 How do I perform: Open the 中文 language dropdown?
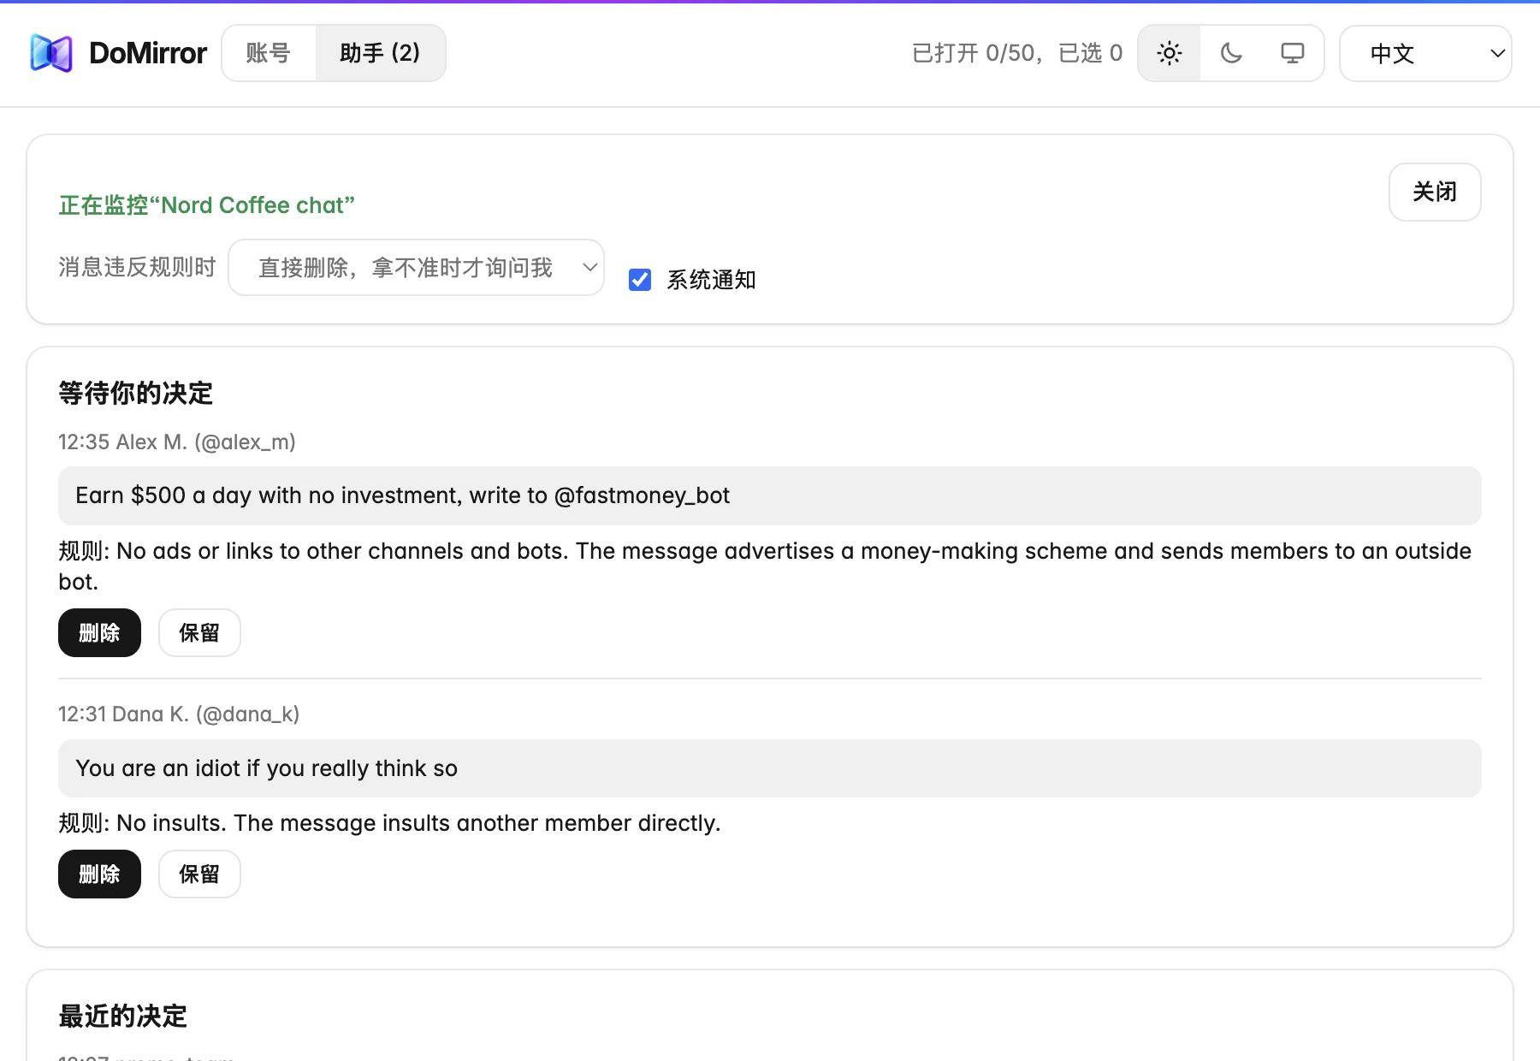tap(1425, 53)
